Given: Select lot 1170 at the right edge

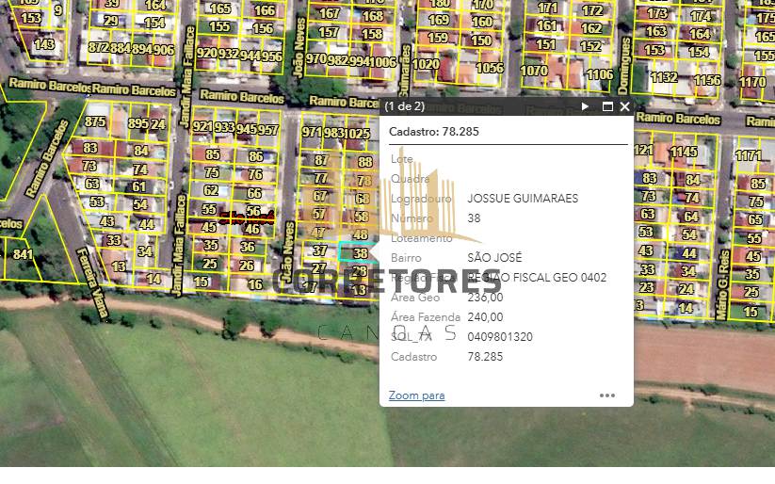Looking at the screenshot, I should (752, 82).
